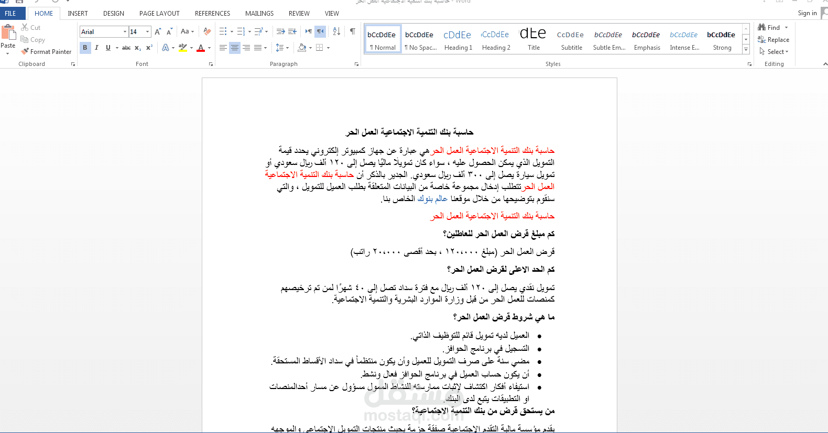Align text to the left

tap(223, 48)
